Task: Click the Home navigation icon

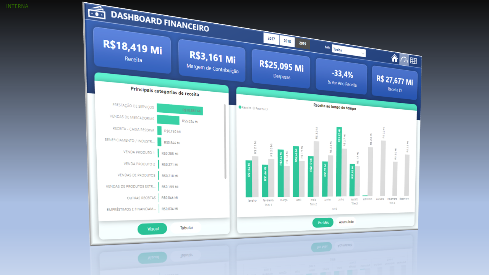Action: pyautogui.click(x=395, y=58)
